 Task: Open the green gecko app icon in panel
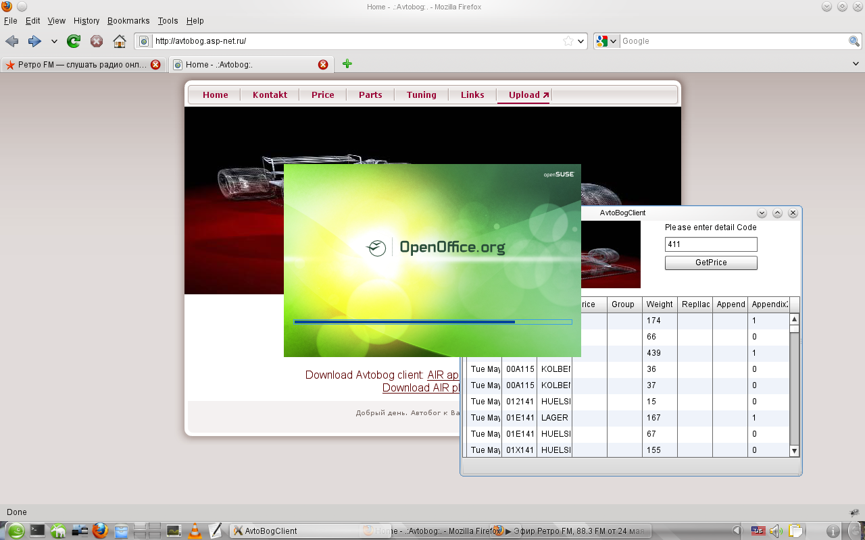(x=58, y=531)
